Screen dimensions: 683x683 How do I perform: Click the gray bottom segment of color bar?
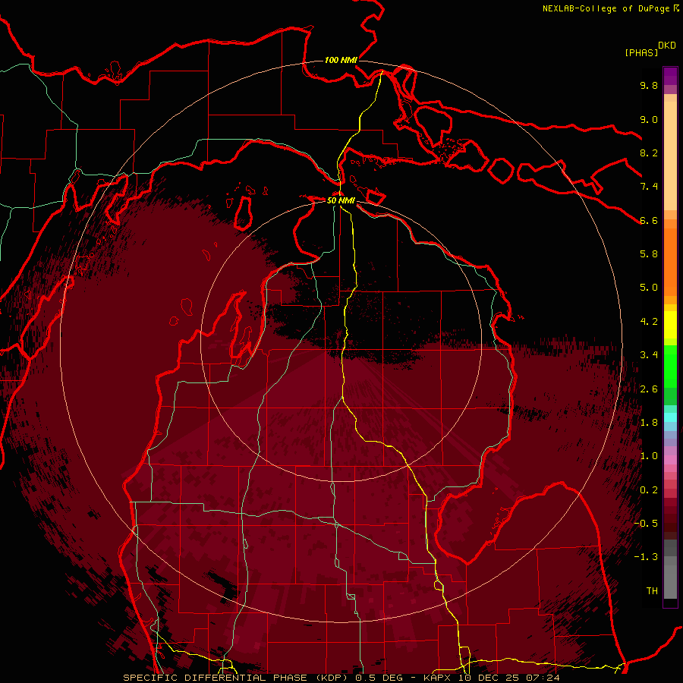670,581
